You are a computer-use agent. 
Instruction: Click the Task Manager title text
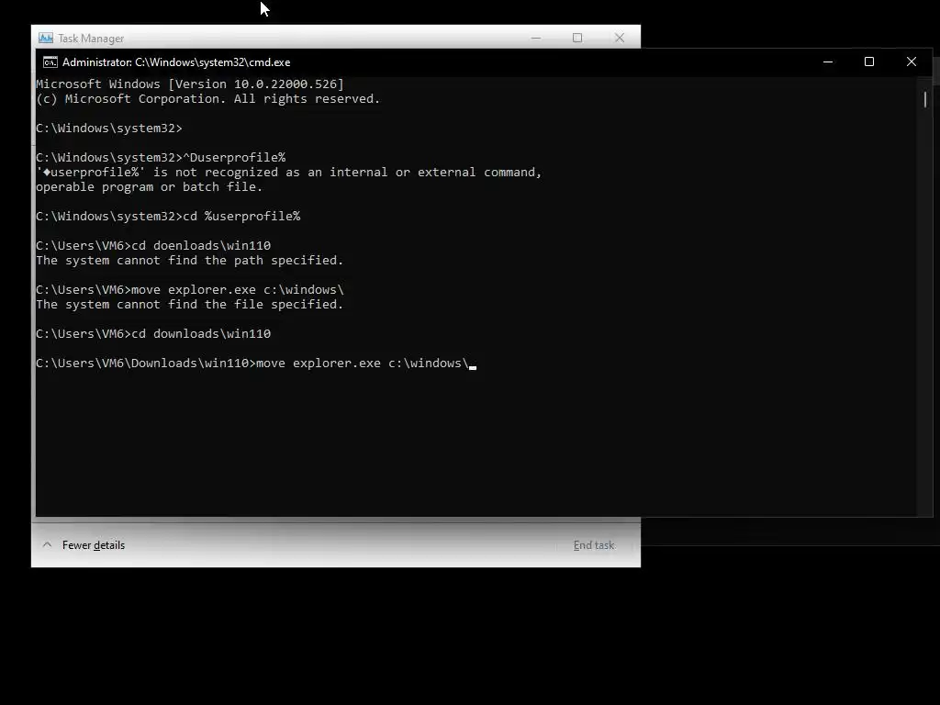point(91,39)
